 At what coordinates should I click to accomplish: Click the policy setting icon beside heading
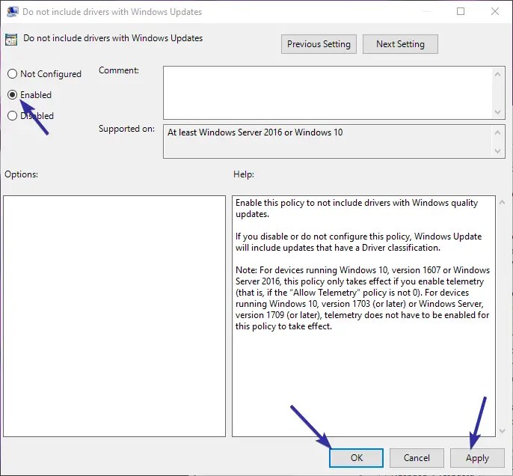pyautogui.click(x=11, y=40)
